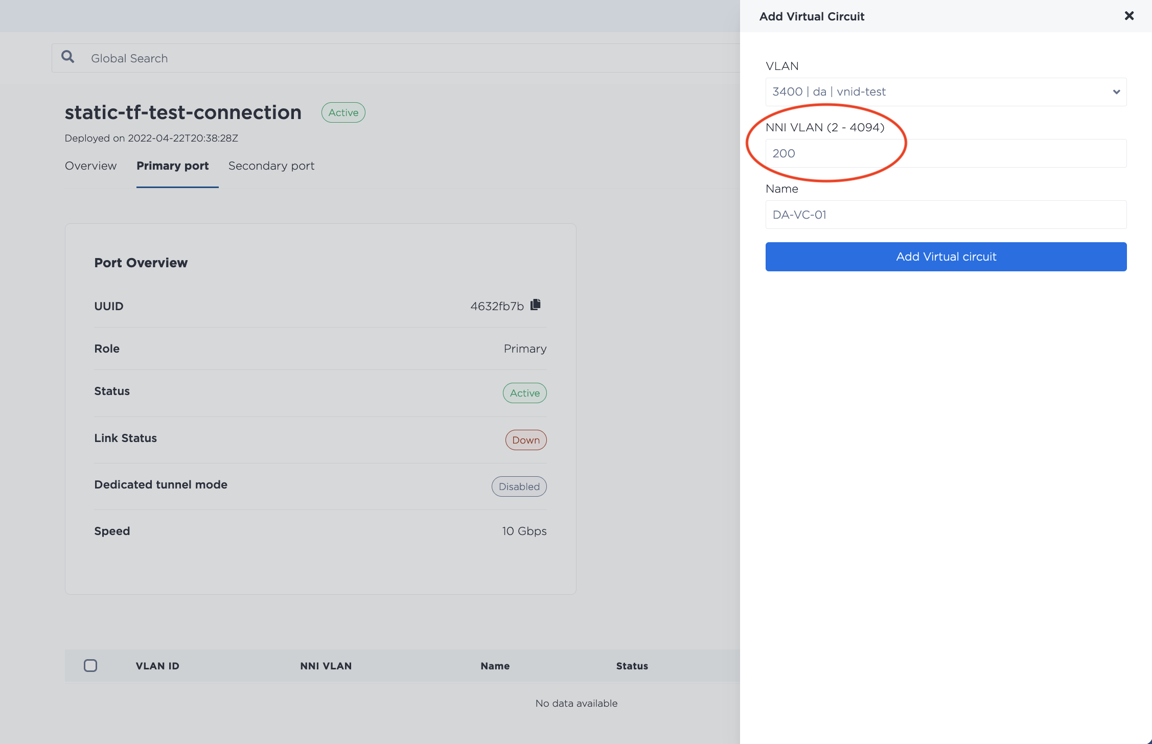This screenshot has height=744, width=1152.
Task: Click the Down link status badge
Action: [526, 440]
